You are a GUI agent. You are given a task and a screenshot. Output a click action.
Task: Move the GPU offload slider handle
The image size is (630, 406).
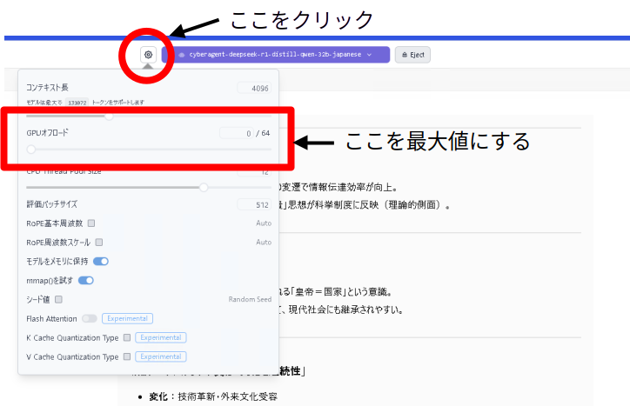pyautogui.click(x=31, y=150)
